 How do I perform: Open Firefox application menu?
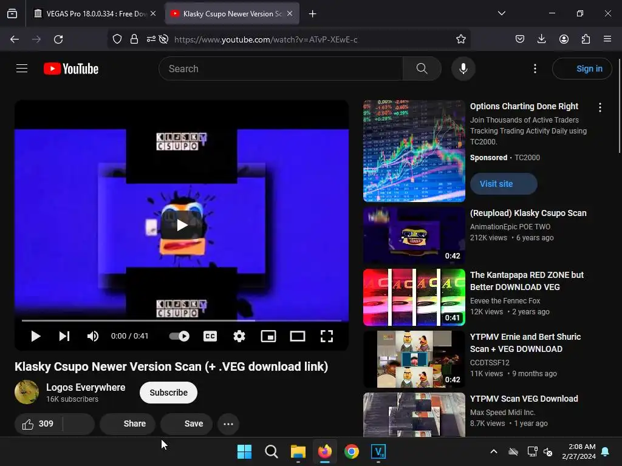click(x=607, y=39)
